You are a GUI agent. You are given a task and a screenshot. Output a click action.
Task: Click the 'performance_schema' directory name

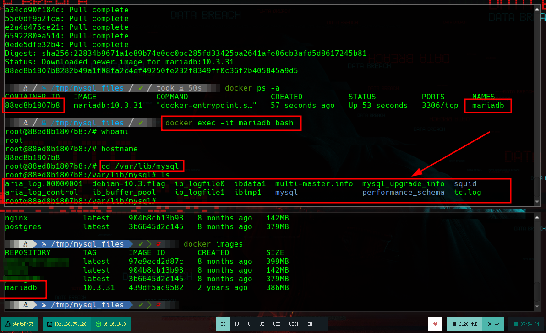click(x=403, y=192)
